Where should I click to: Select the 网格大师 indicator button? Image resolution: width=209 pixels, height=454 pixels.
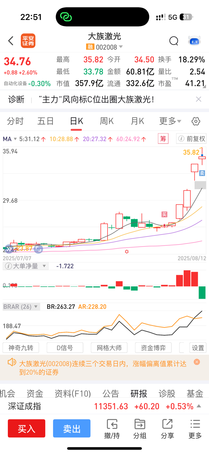(x=109, y=348)
